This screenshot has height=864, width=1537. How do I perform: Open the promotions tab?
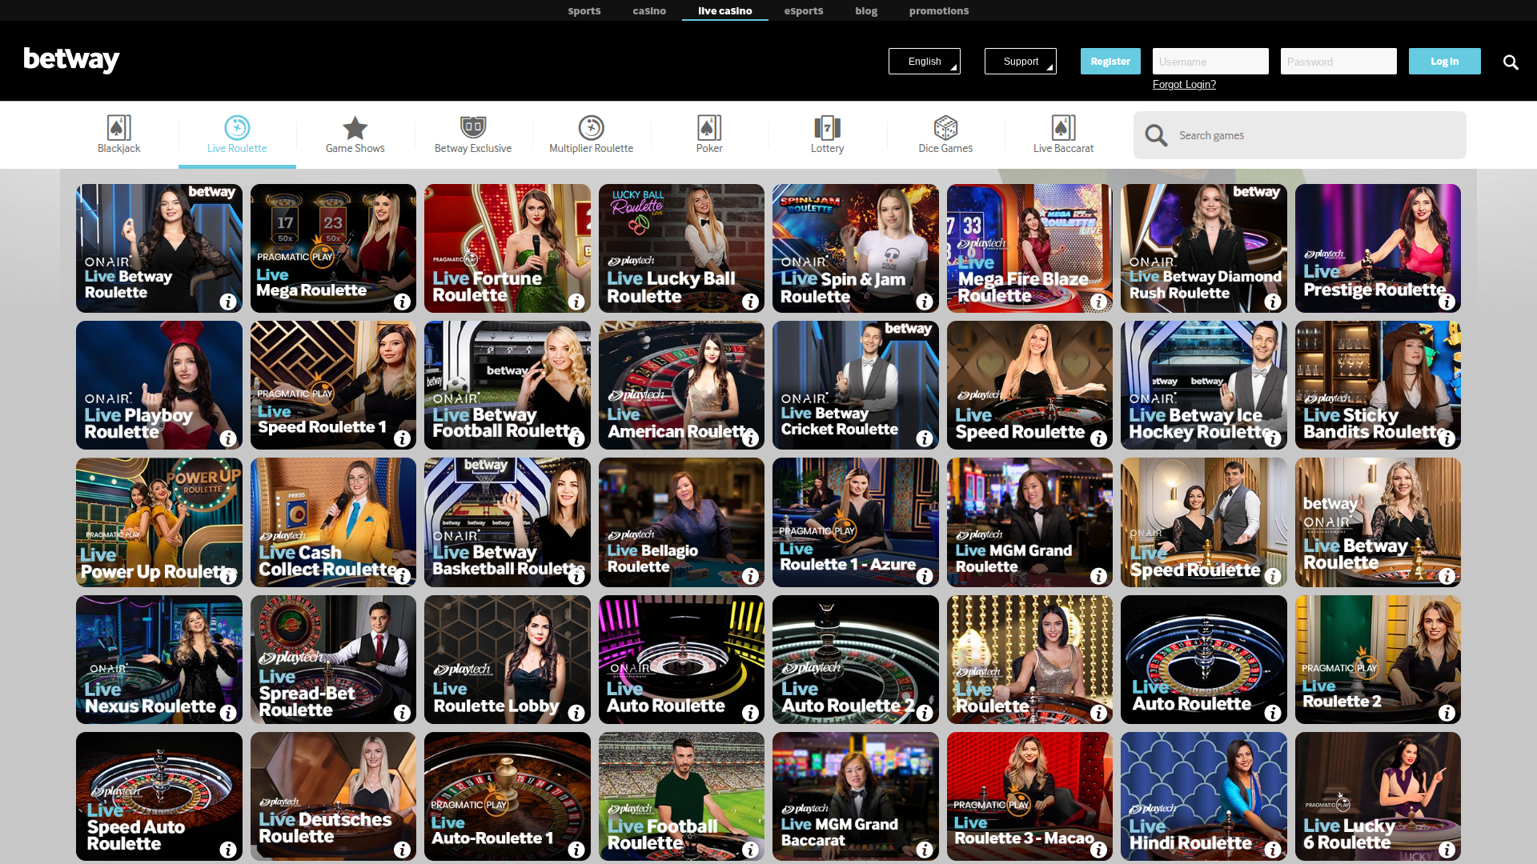click(939, 10)
